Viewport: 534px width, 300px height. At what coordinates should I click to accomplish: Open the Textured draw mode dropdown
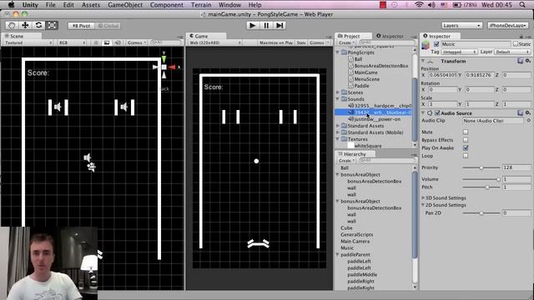(28, 42)
